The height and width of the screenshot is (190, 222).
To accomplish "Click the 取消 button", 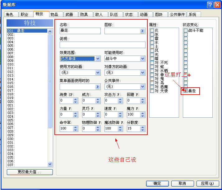I will tap(182, 183).
